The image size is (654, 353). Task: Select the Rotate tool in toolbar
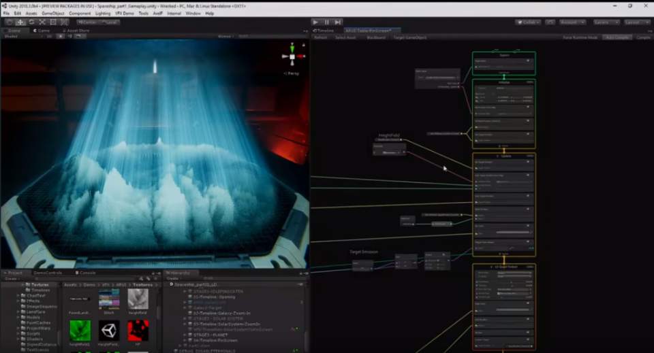click(31, 22)
